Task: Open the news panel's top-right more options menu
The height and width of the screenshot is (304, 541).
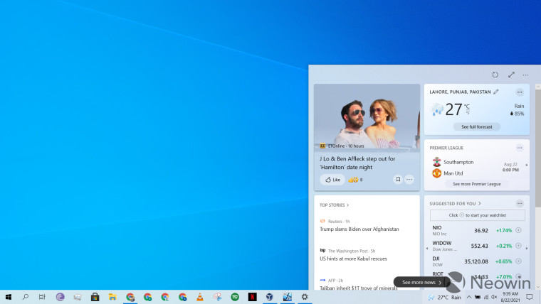Action: (525, 75)
